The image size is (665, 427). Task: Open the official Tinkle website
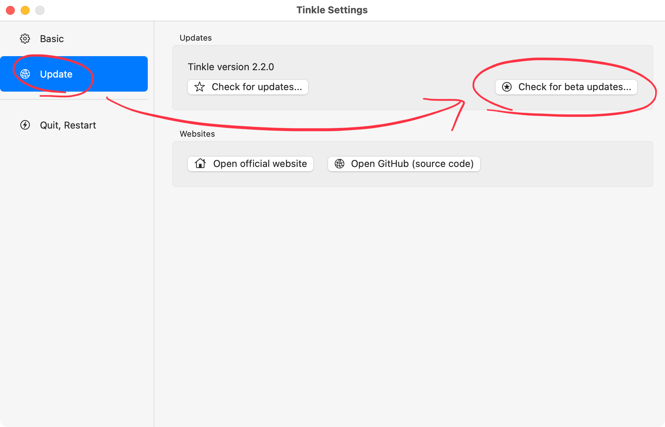250,164
